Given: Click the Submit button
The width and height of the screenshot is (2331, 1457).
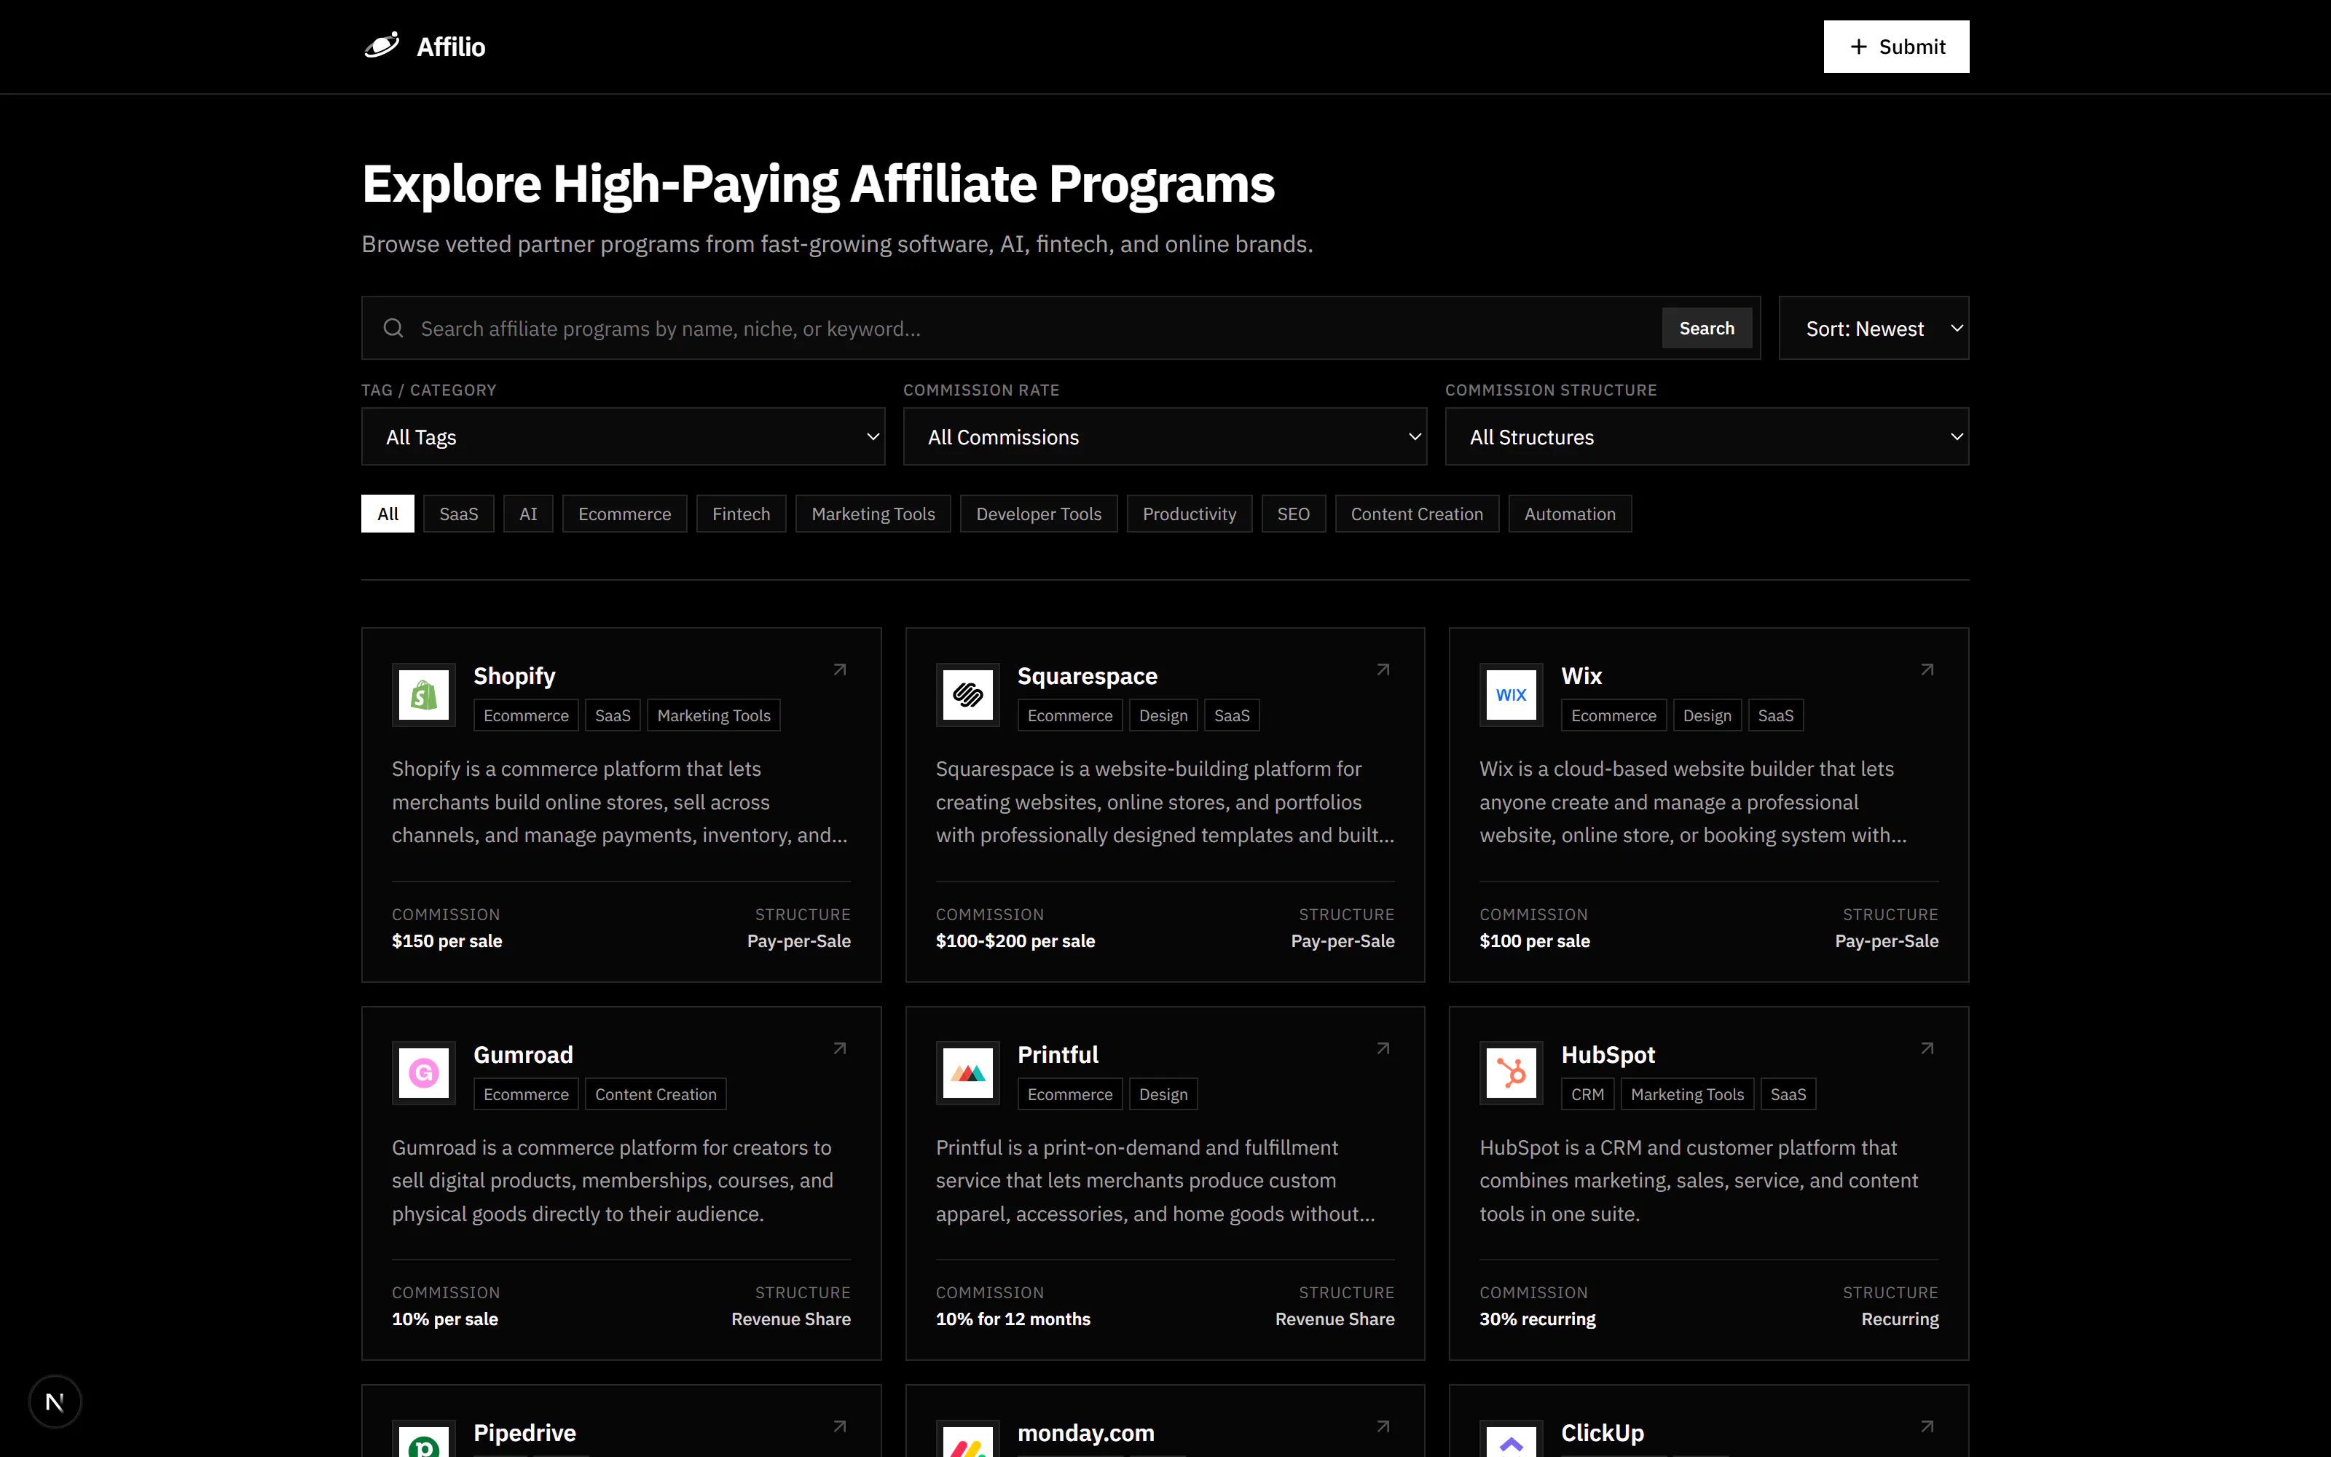Looking at the screenshot, I should coord(1895,46).
